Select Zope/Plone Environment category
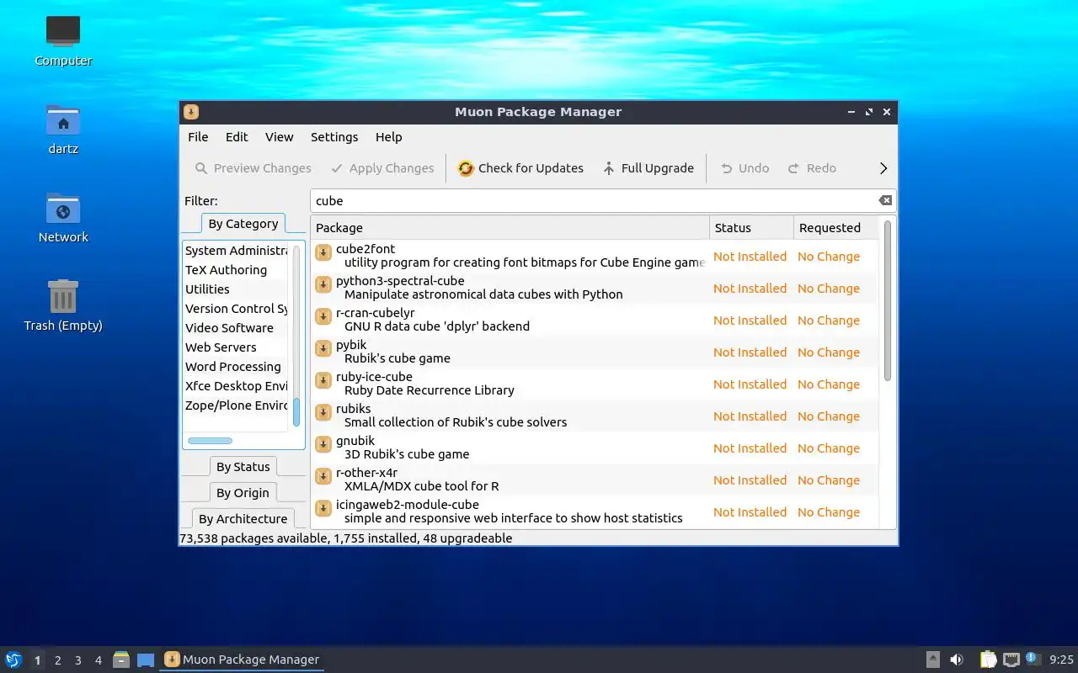 pos(237,405)
